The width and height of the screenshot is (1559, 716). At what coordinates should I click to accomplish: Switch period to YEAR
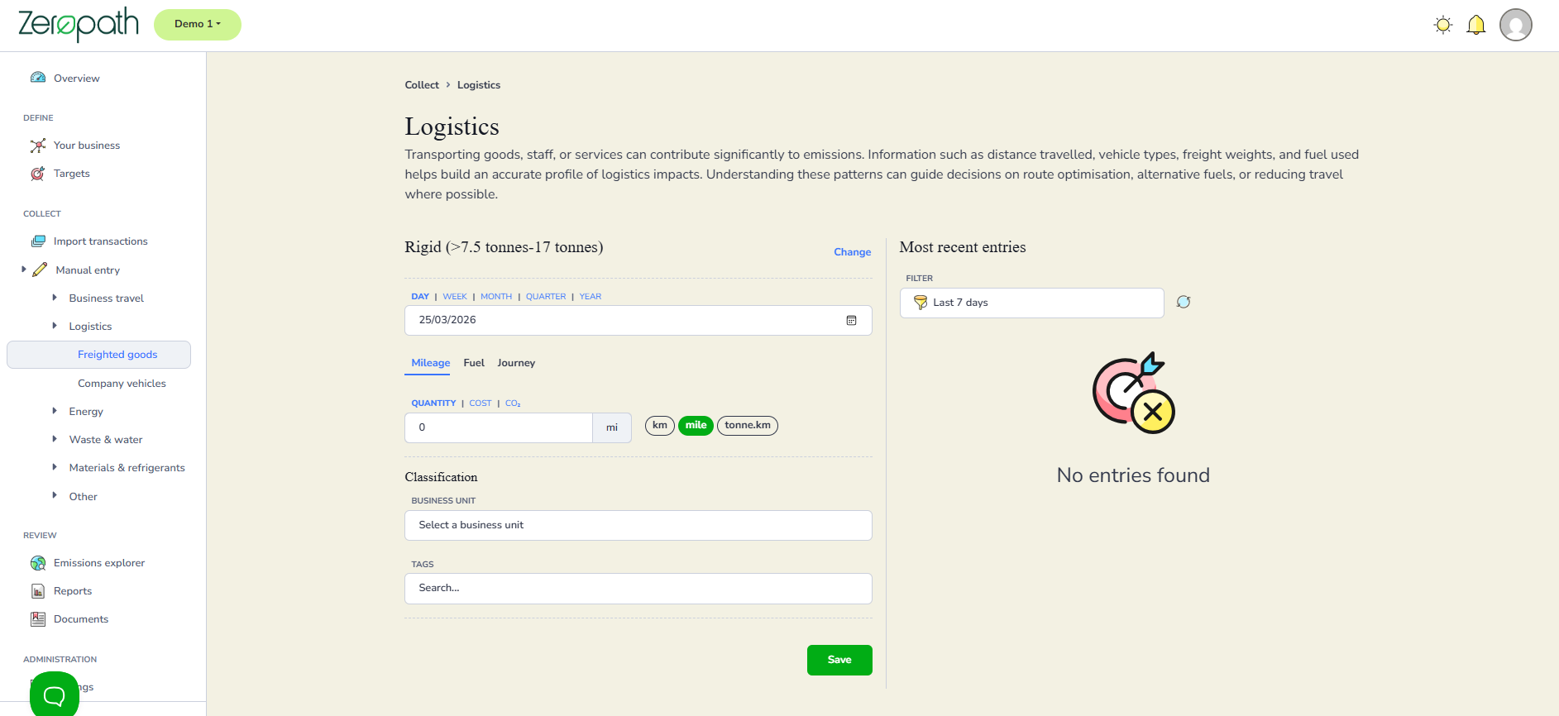(x=591, y=297)
